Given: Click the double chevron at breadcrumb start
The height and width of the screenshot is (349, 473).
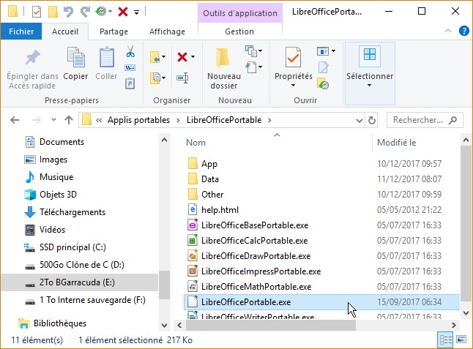Looking at the screenshot, I should (99, 120).
